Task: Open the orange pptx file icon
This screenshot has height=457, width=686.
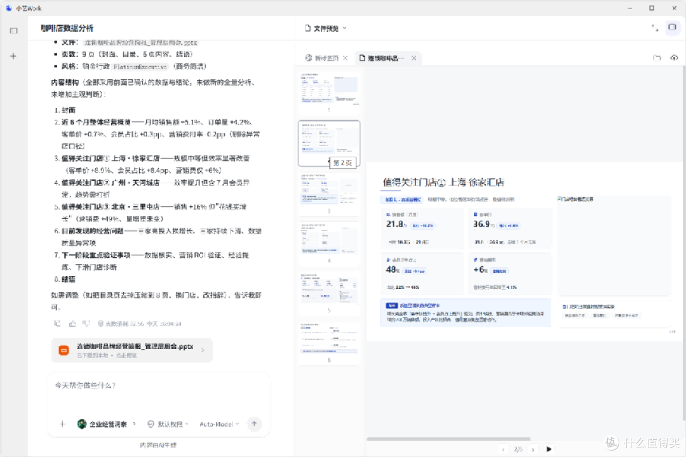Action: [64, 350]
